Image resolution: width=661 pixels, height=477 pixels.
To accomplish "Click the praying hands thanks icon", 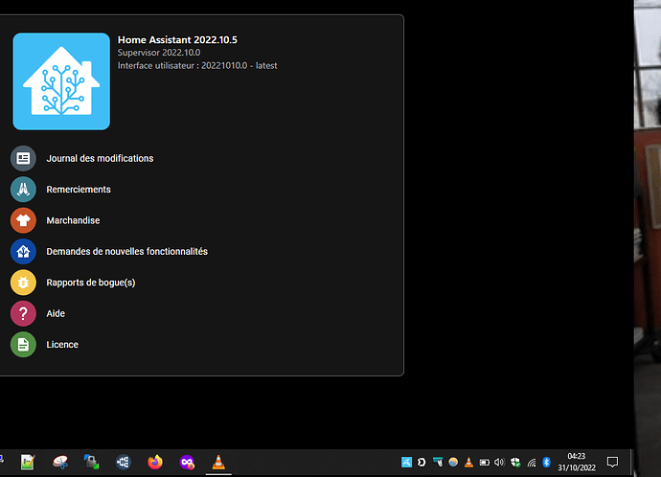I will (x=23, y=190).
